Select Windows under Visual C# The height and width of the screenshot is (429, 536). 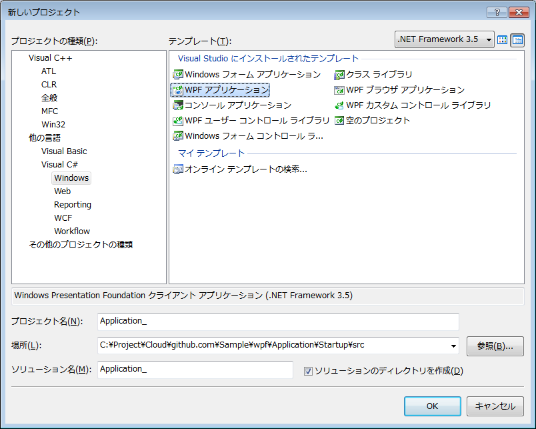click(71, 178)
